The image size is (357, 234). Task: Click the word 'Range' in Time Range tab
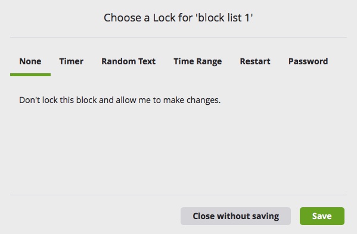point(209,62)
